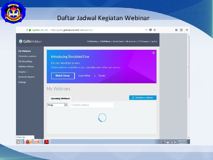Click the Pocket save icon
The height and width of the screenshot is (160, 213).
click(151, 30)
